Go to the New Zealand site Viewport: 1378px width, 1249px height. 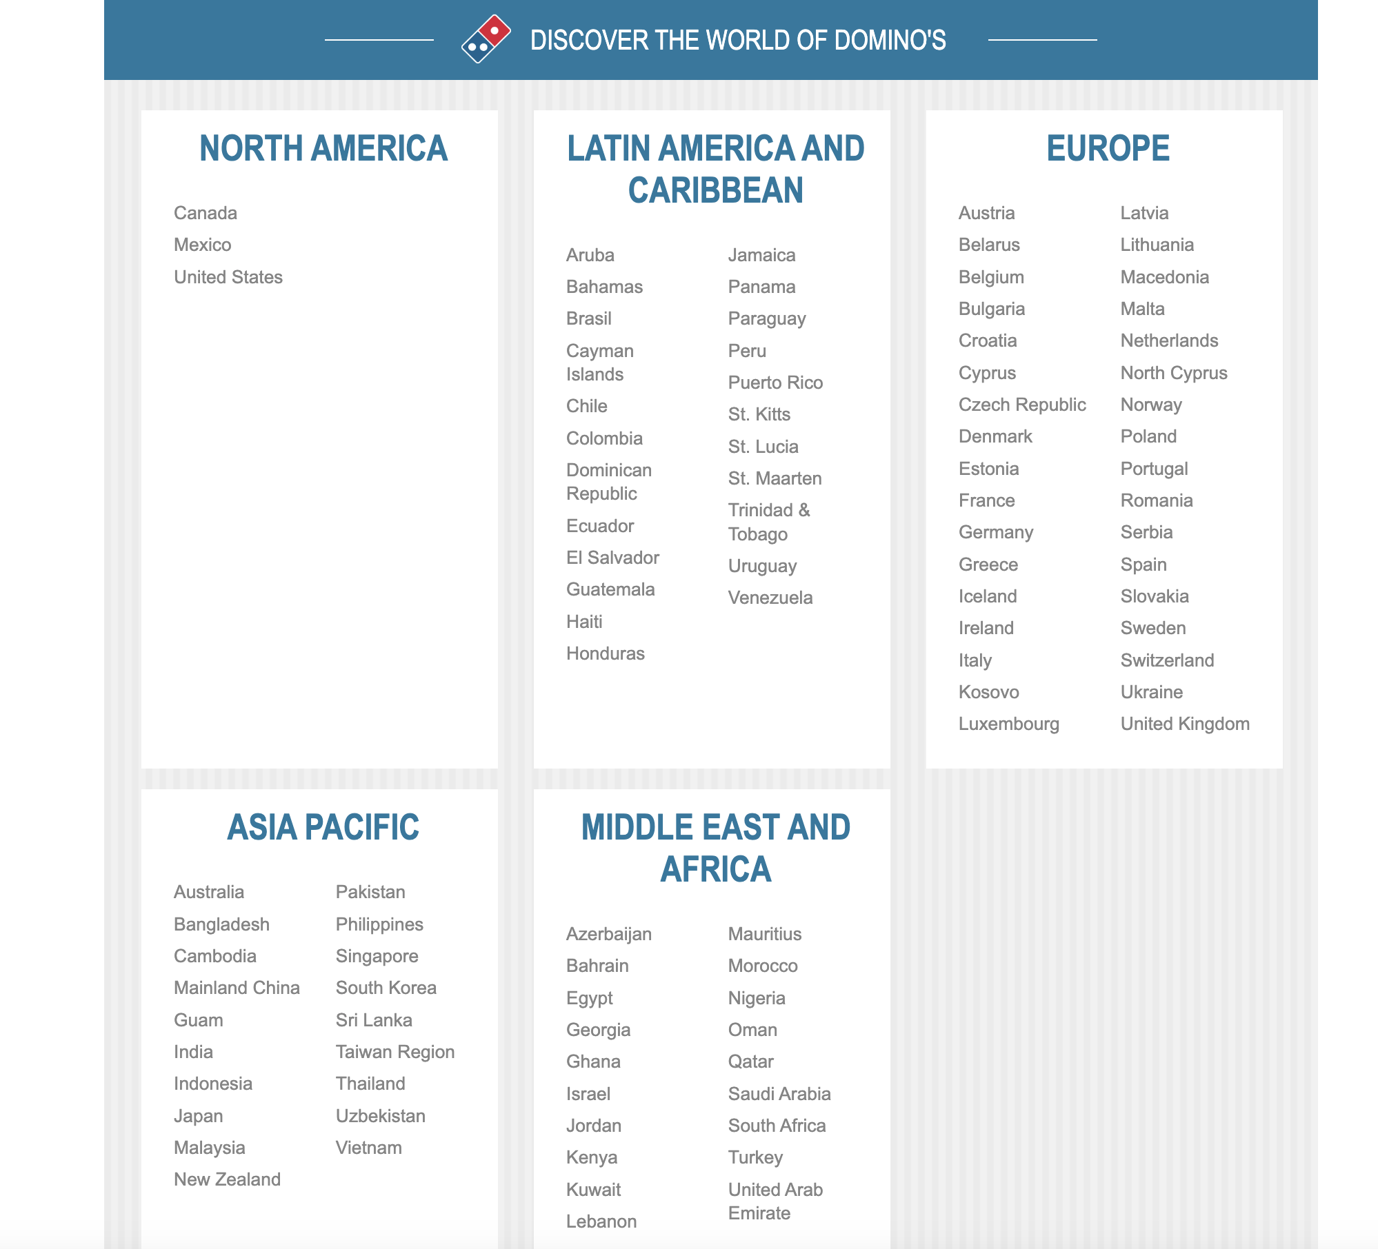[227, 1179]
